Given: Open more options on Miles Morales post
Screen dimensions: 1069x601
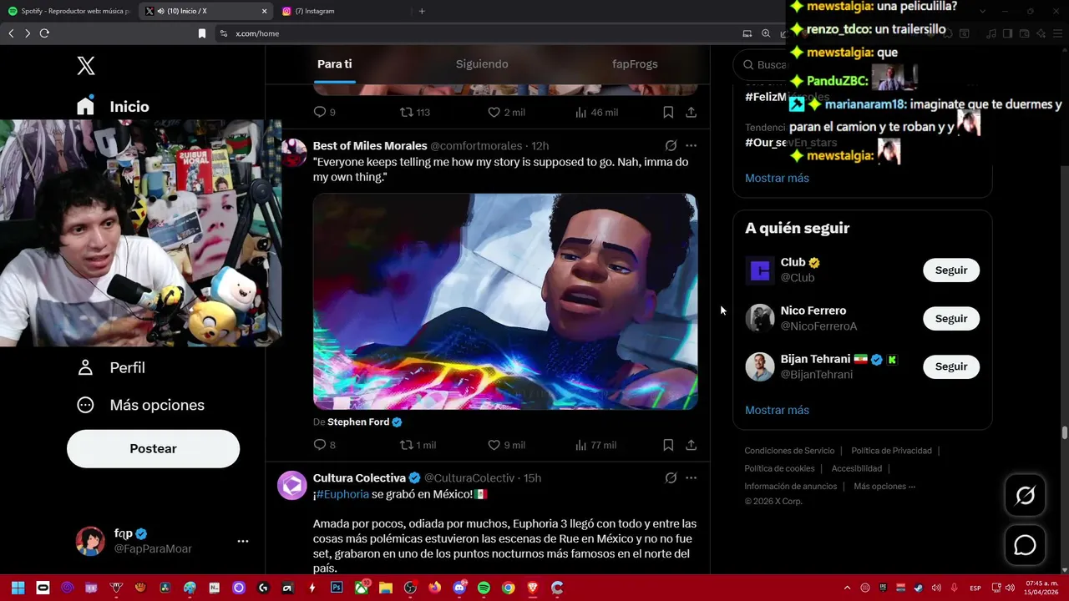Looking at the screenshot, I should pos(691,145).
